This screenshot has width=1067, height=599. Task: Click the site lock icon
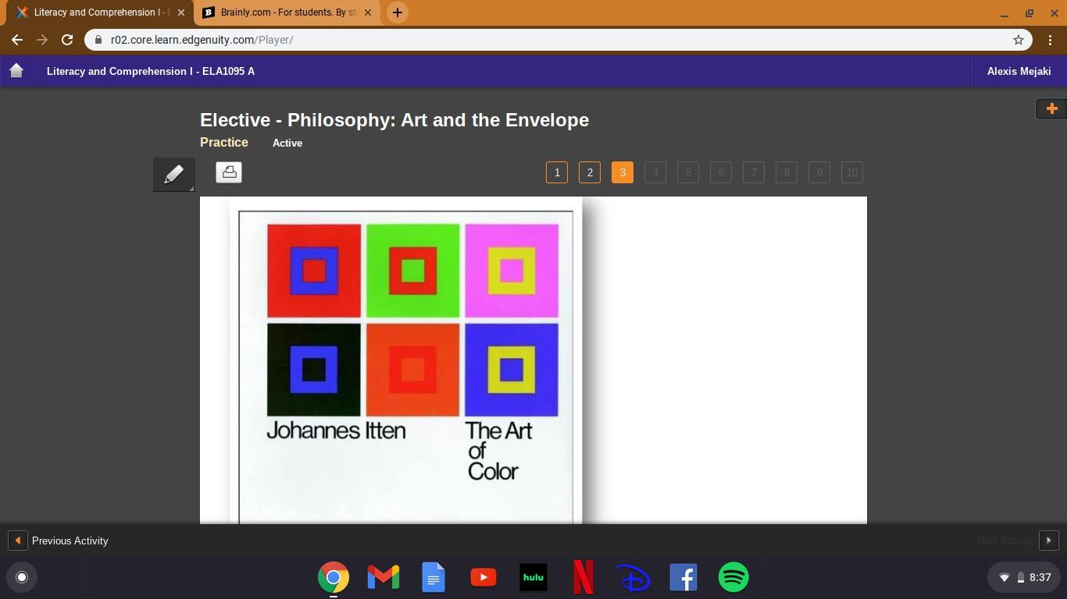(98, 40)
